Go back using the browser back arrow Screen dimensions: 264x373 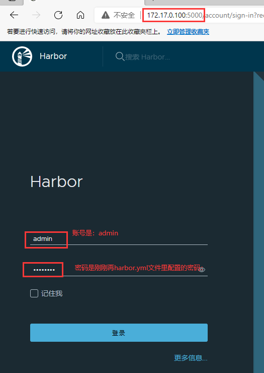14,15
